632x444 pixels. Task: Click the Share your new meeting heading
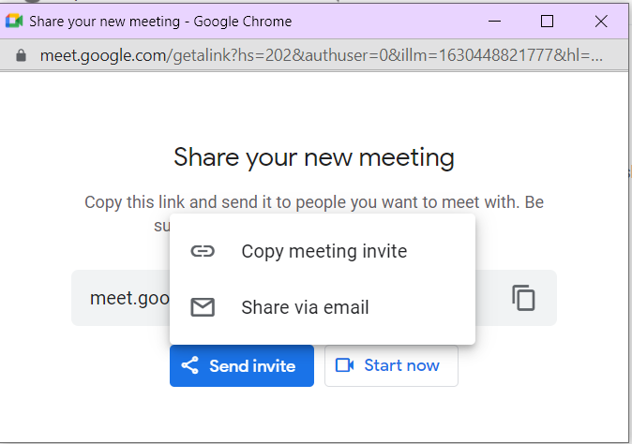click(314, 156)
